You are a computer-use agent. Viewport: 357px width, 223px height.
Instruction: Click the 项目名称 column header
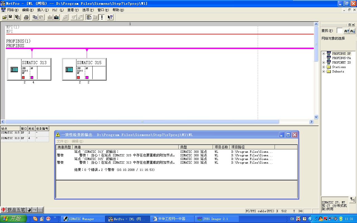[221, 147]
